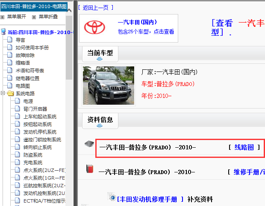Open the 巡航控制系统(2UZ tree item
Image resolution: width=265 pixels, height=206 pixels.
coord(44,186)
